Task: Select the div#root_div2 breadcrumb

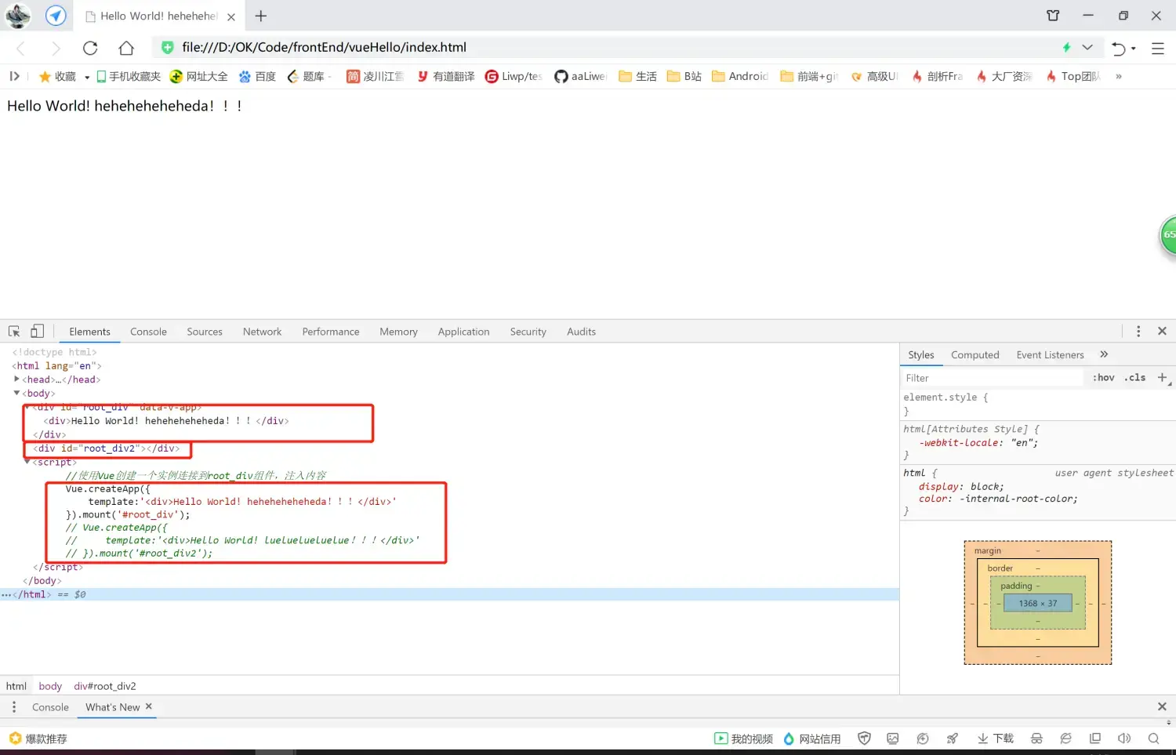Action: (105, 686)
